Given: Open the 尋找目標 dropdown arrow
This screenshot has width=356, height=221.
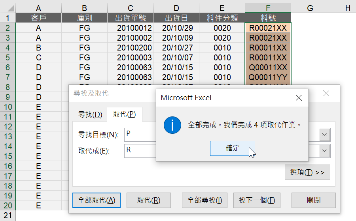Looking at the screenshot, I should (x=325, y=135).
